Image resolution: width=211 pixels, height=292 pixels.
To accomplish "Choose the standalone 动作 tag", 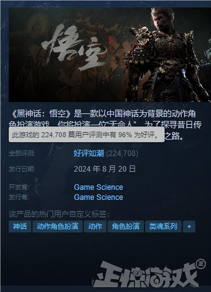I will tap(95, 227).
